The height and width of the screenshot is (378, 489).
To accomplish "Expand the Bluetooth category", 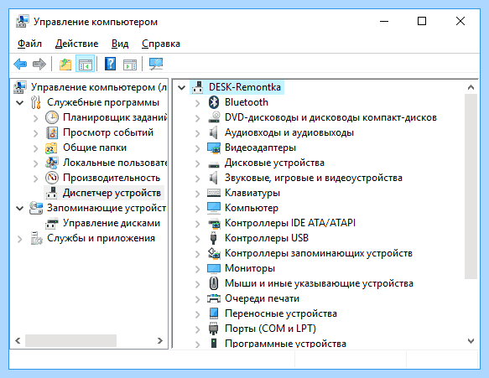I will click(197, 103).
